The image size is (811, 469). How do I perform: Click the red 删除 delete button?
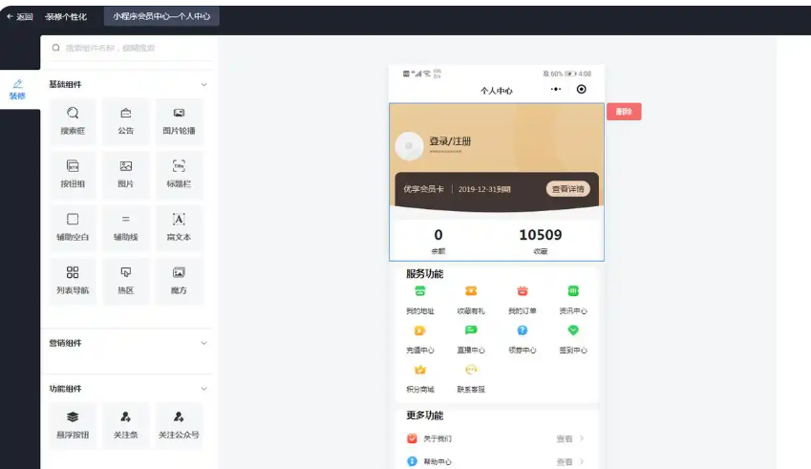[x=624, y=112]
